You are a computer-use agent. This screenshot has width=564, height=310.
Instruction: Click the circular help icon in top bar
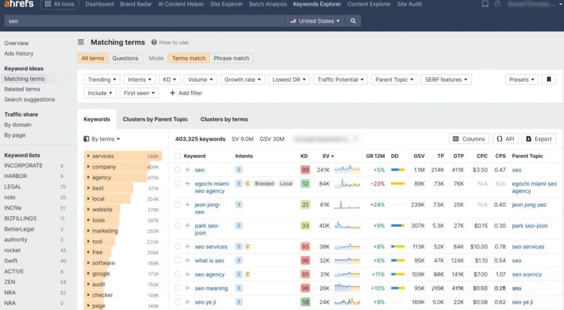498,4
